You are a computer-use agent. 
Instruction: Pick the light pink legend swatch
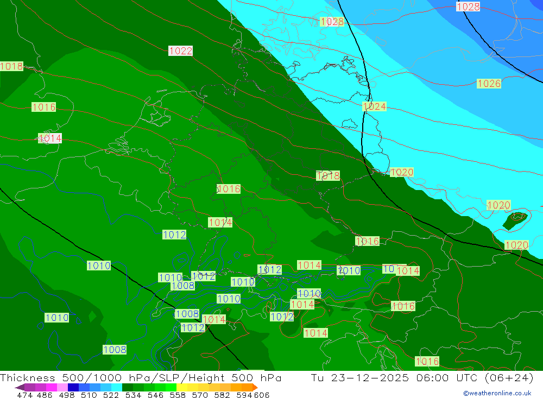tap(62, 387)
